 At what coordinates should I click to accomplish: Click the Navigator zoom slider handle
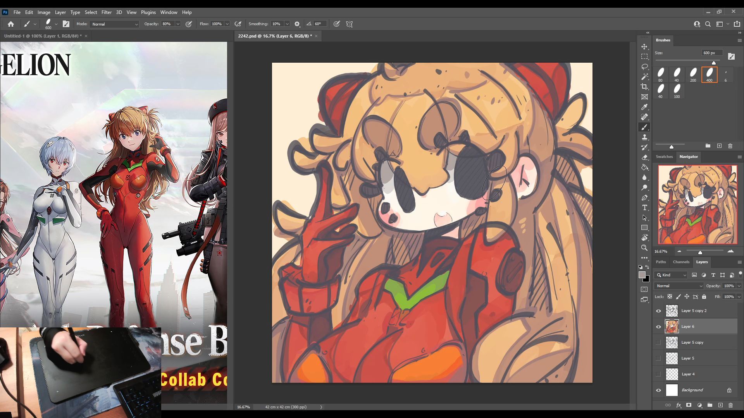point(700,252)
